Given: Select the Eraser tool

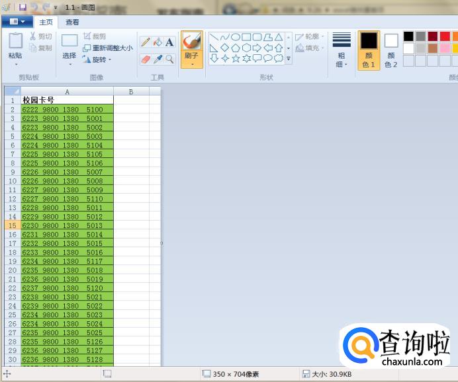Looking at the screenshot, I should tap(146, 59).
